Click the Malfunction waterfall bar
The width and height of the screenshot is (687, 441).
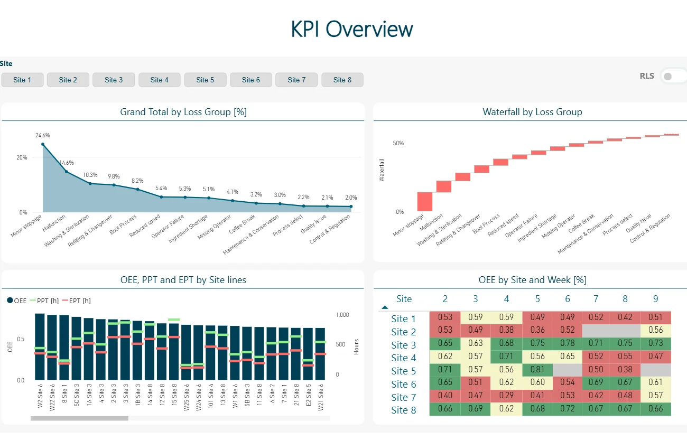(x=444, y=186)
